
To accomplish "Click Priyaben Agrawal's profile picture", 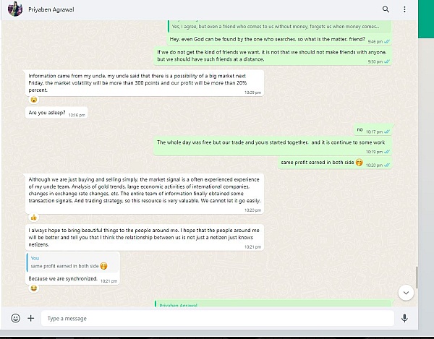I will pos(14,9).
